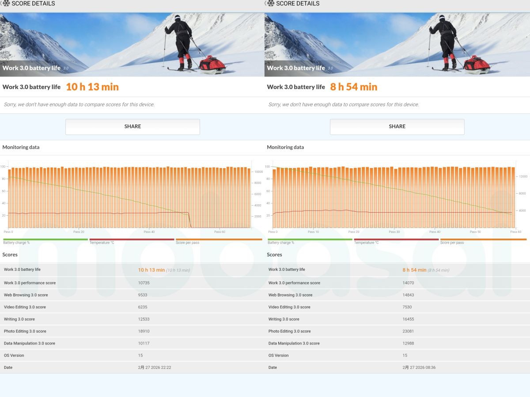Open the right skier banner image
Screen dimensions: 530x397
(397, 44)
